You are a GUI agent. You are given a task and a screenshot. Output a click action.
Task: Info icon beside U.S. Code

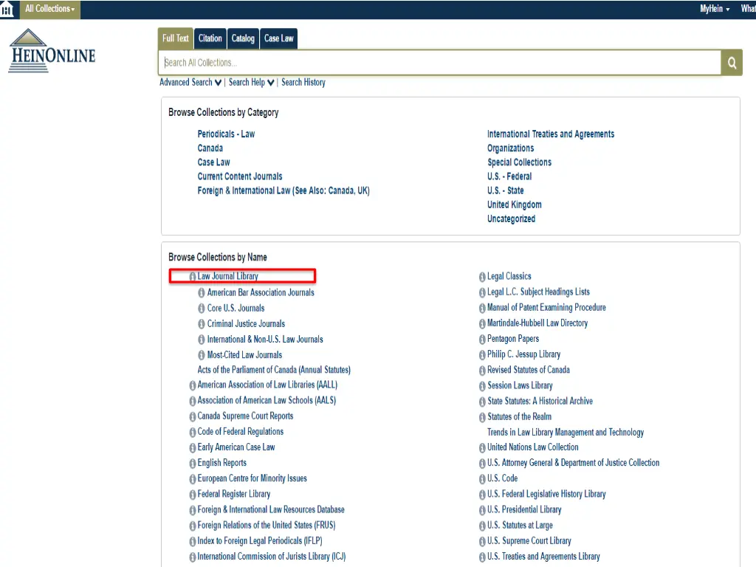tap(482, 478)
